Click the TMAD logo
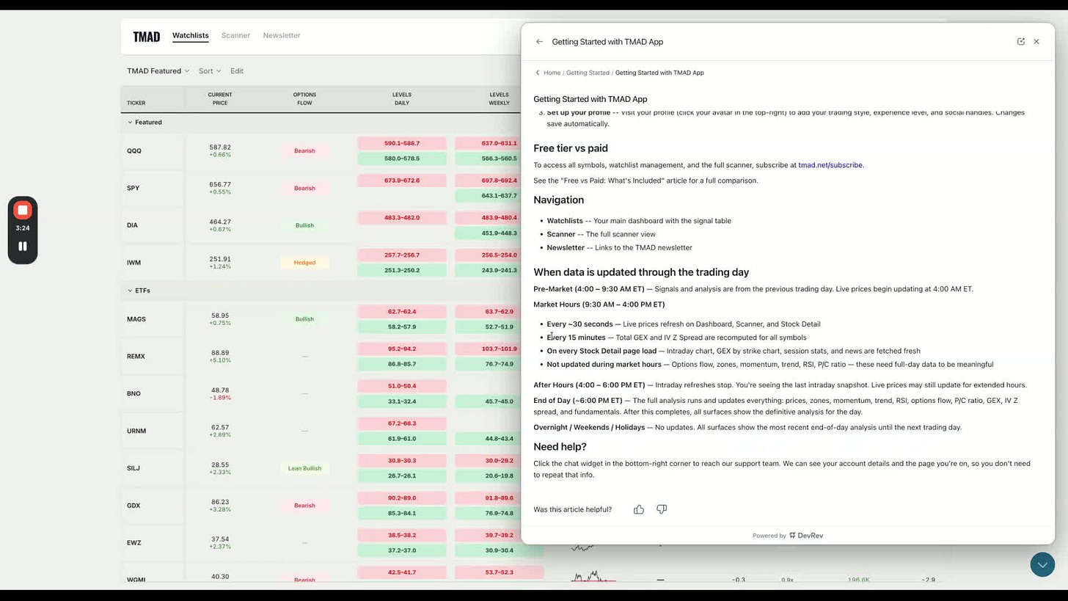The width and height of the screenshot is (1068, 601). 146,36
